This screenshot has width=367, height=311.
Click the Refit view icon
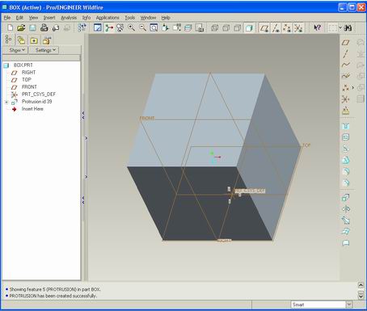(x=154, y=27)
